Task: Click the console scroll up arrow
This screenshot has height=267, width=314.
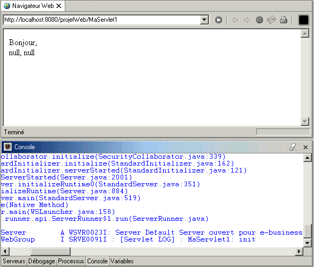Action: click(x=307, y=158)
